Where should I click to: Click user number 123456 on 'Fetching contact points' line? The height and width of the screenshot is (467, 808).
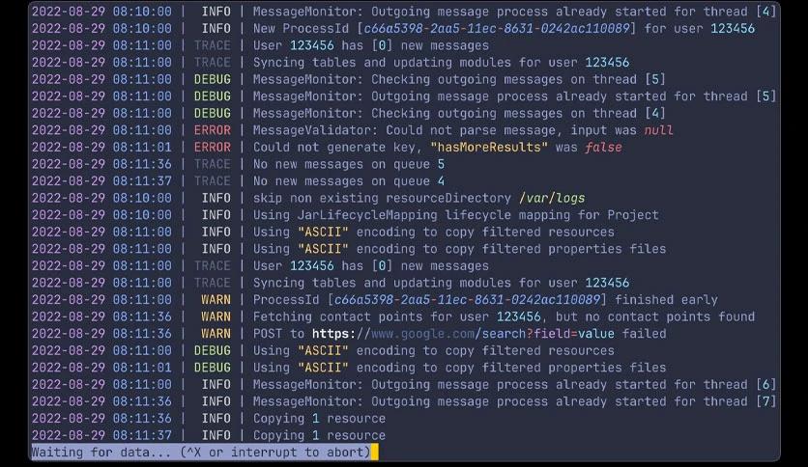[x=519, y=316]
